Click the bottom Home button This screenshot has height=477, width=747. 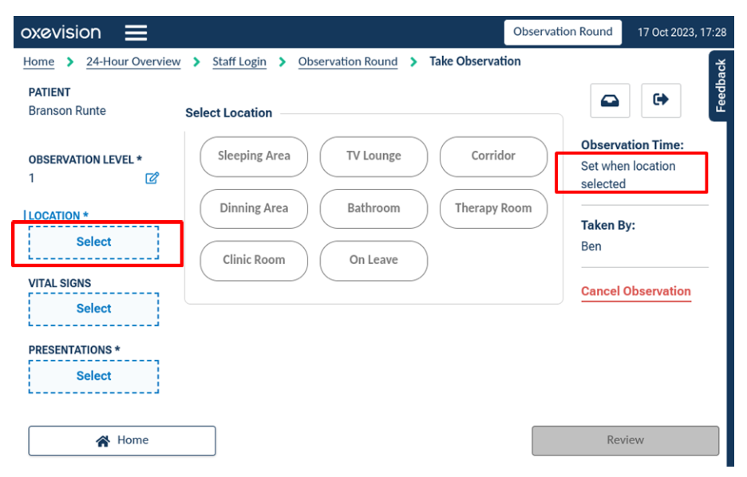(x=122, y=440)
